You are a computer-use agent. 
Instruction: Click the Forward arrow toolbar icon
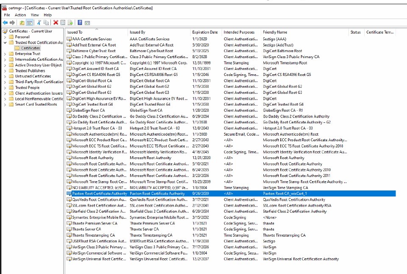click(12, 23)
